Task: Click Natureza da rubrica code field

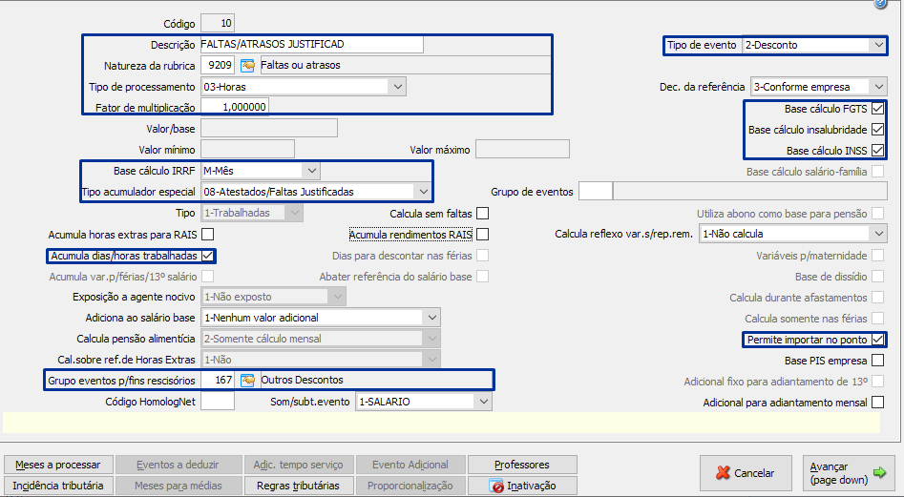Action: [x=218, y=66]
